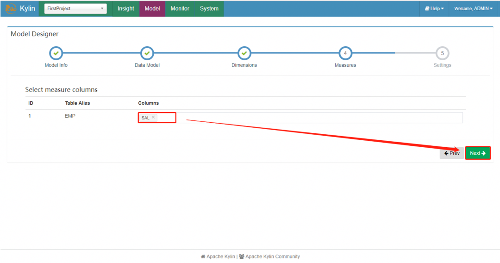Screen dimensions: 500x263
Task: Click the Prev button
Action: point(452,153)
